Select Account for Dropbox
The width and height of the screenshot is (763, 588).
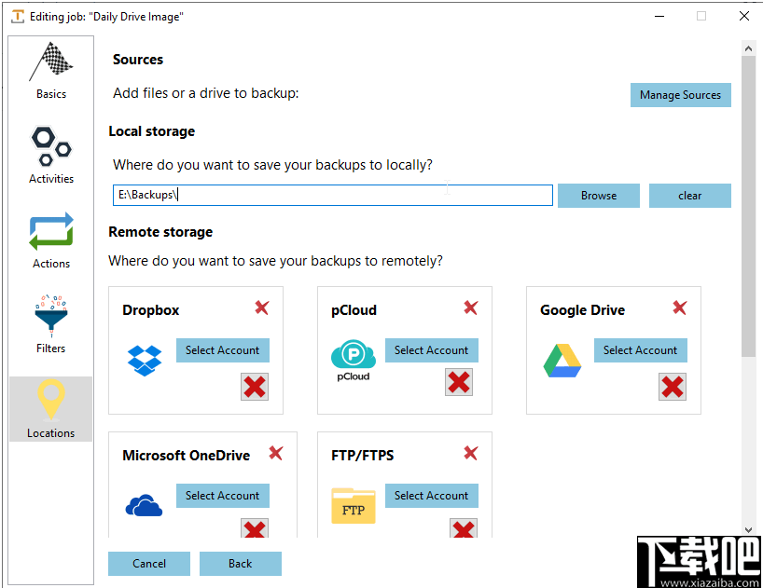(x=222, y=350)
